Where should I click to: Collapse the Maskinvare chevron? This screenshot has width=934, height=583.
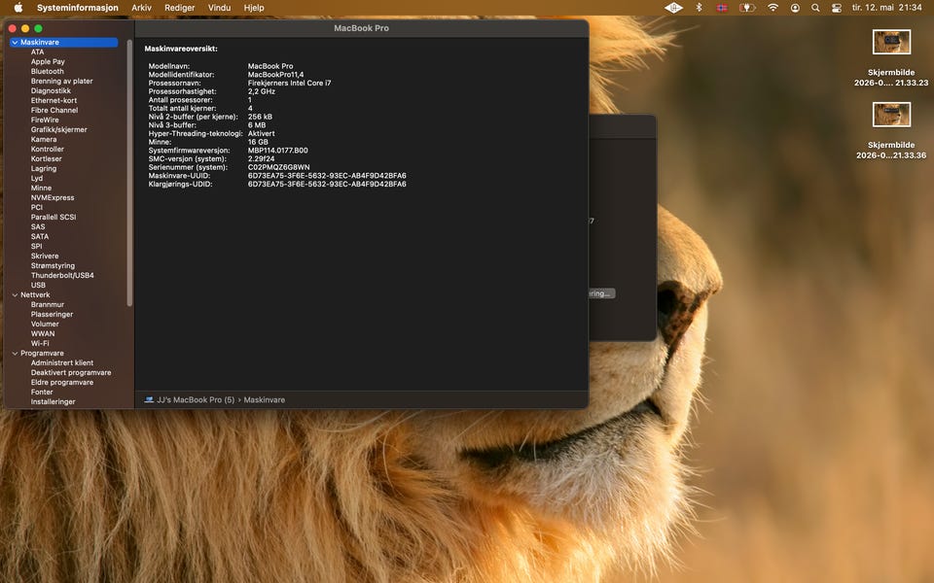[x=15, y=42]
